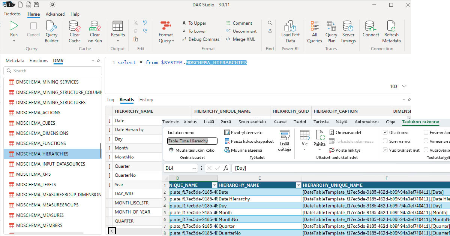Click the Päivitä refresh icon in Excel
This screenshot has height=236, width=450.
point(320,135)
